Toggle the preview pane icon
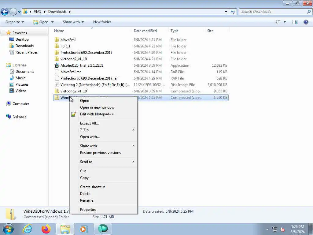 point(295,22)
